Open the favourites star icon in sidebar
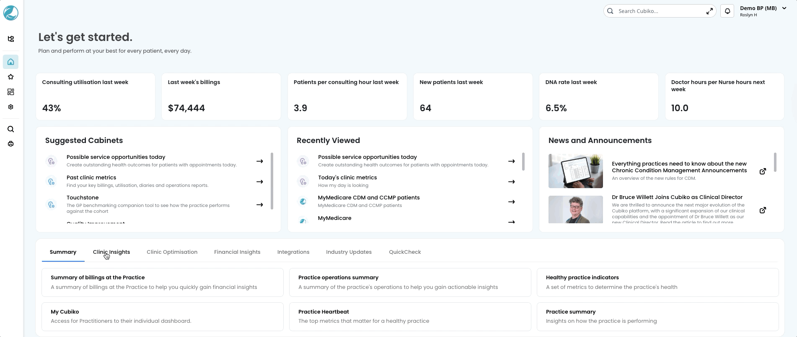The width and height of the screenshot is (797, 337). (11, 77)
